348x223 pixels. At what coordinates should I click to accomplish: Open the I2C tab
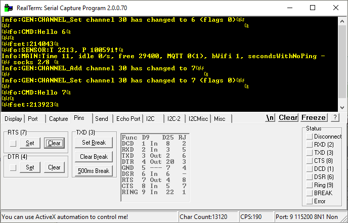click(x=150, y=119)
